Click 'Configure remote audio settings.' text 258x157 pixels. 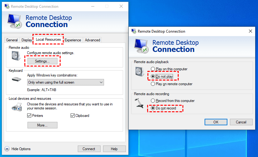(x=51, y=53)
